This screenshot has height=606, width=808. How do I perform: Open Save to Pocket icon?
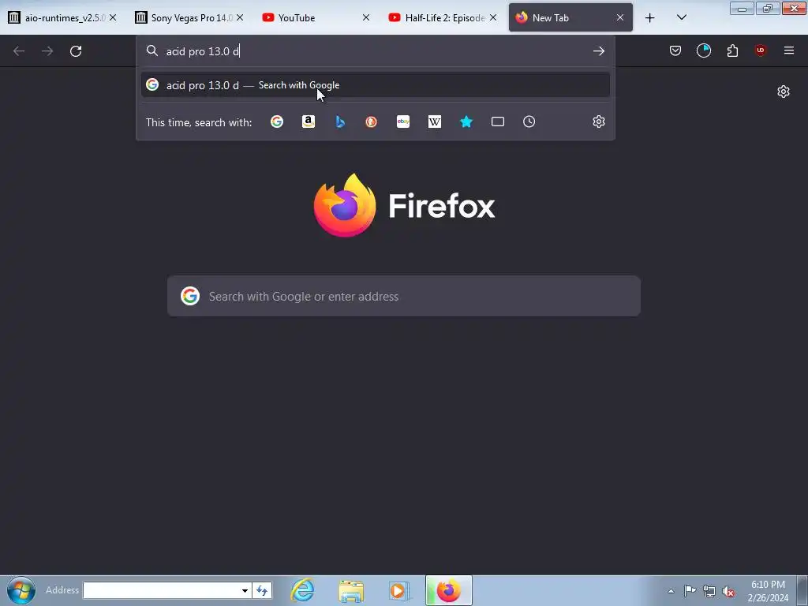coord(675,50)
